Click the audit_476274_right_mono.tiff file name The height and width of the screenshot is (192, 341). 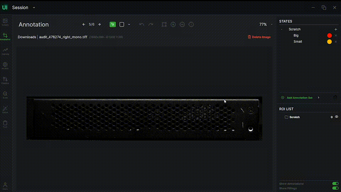[63, 37]
